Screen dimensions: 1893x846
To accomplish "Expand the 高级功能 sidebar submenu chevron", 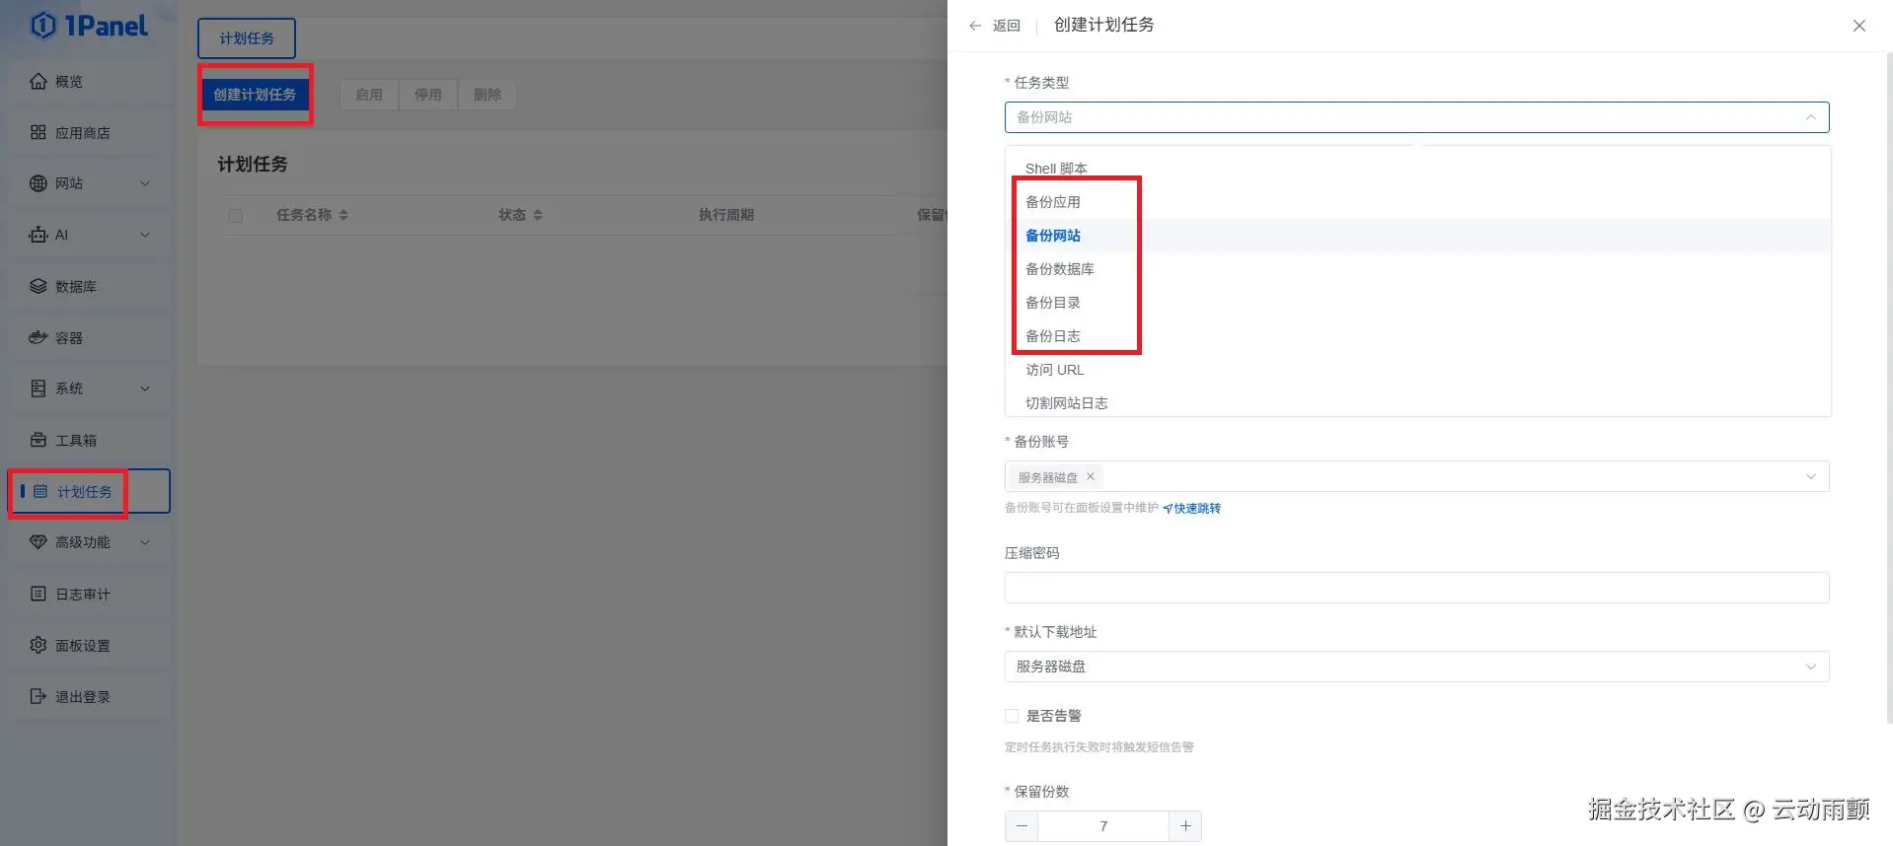I will [x=145, y=542].
